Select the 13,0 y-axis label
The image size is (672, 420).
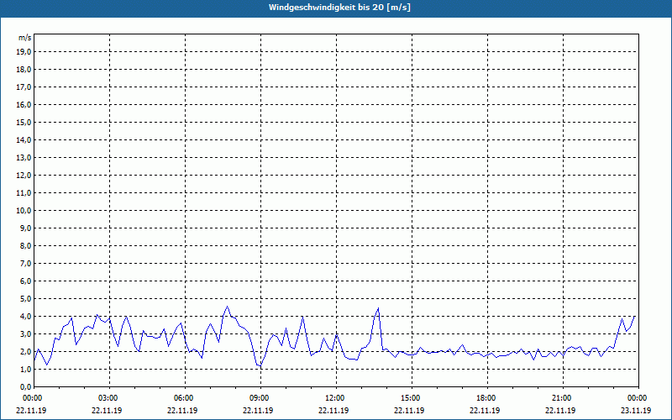(25, 158)
